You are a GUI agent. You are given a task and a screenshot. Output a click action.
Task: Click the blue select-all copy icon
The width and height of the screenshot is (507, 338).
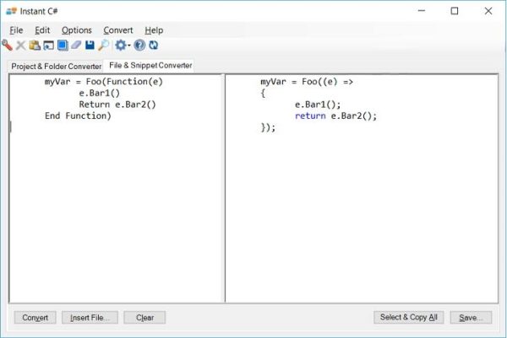pyautogui.click(x=63, y=46)
